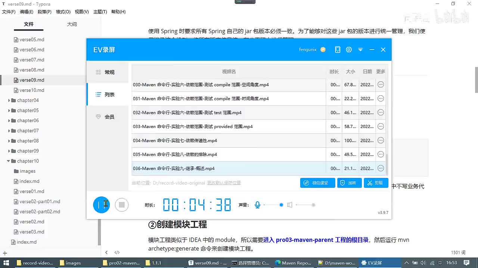Viewport: 478px width, 268px height.
Task: Click the 加密 button
Action: [x=349, y=183]
